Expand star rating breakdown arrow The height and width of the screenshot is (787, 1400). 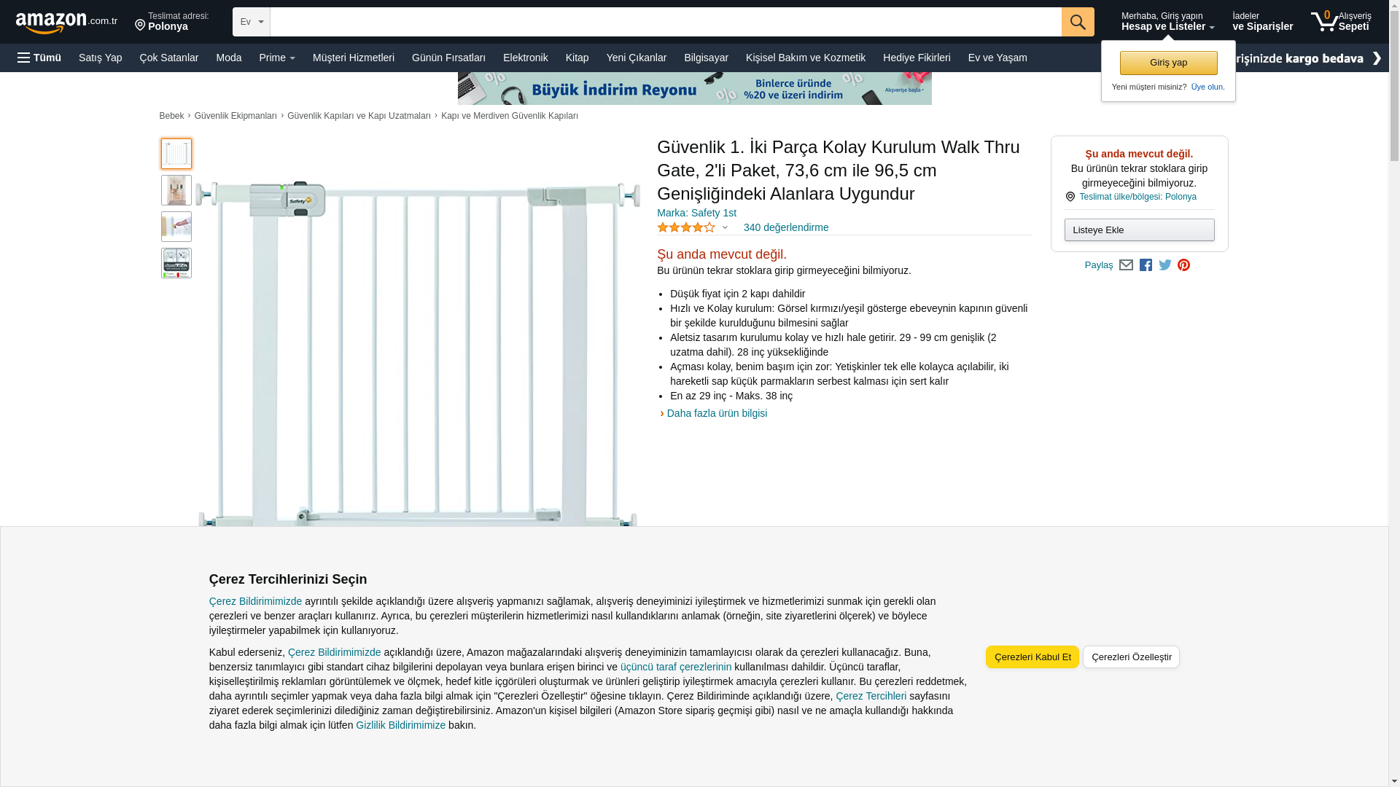(725, 227)
